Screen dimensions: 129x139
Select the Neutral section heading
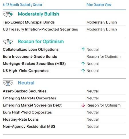(26, 83)
